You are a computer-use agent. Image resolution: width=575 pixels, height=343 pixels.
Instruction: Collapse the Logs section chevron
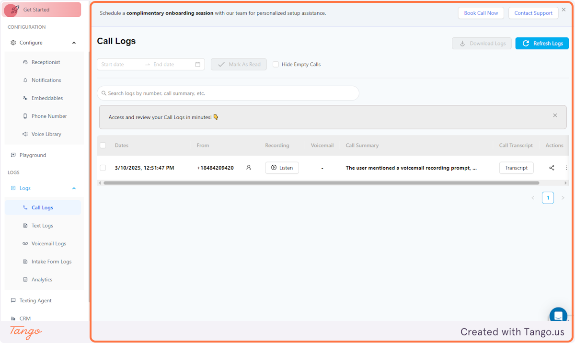pyautogui.click(x=74, y=188)
